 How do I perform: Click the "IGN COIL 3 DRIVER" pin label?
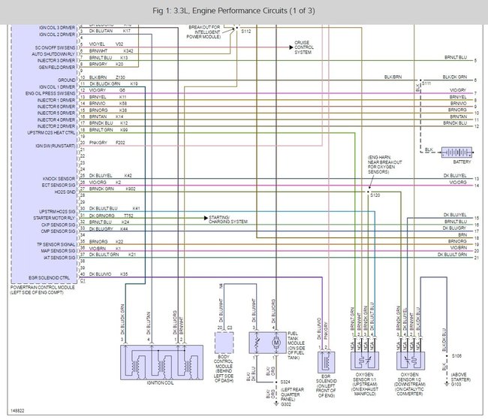[57, 28]
